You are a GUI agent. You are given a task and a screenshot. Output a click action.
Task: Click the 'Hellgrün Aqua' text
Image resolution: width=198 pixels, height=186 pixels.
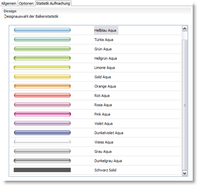tap(106, 58)
